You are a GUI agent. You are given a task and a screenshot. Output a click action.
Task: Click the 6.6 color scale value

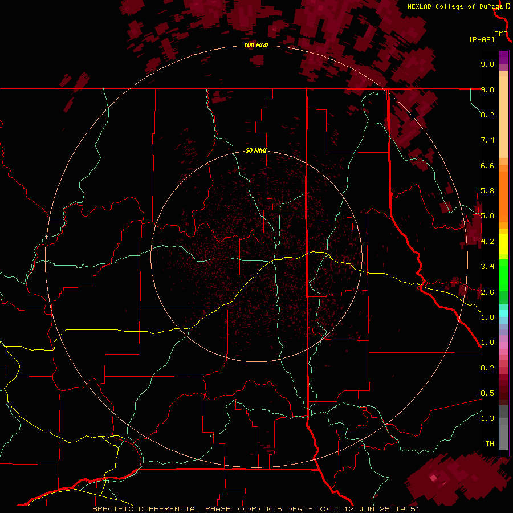(x=487, y=165)
